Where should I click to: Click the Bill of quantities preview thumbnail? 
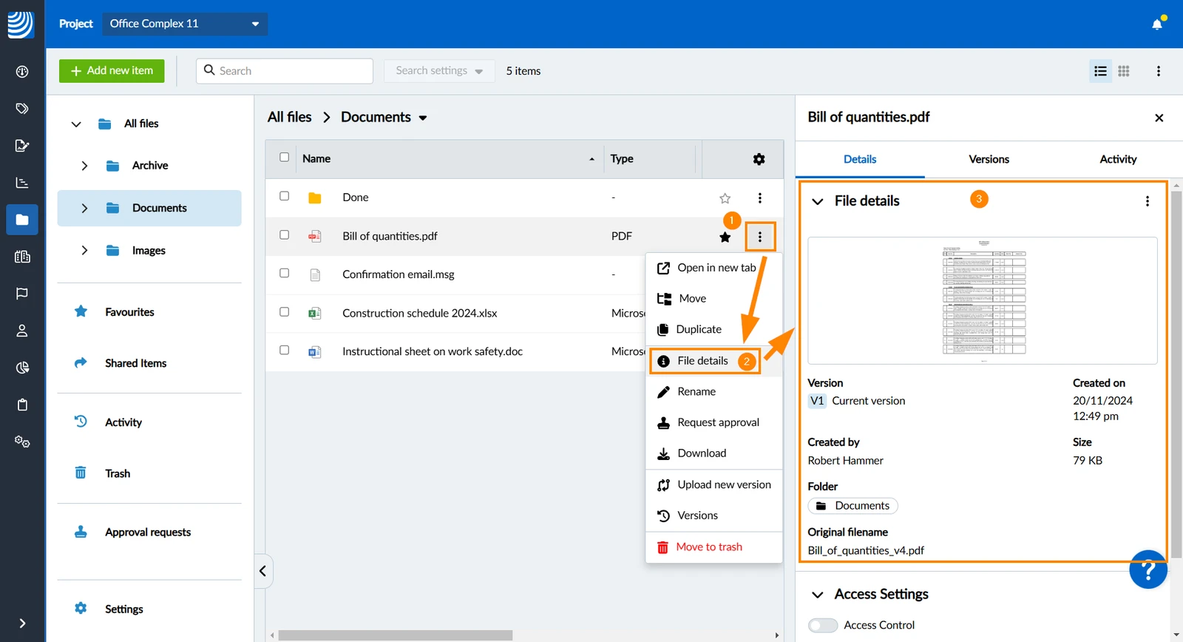pyautogui.click(x=983, y=301)
